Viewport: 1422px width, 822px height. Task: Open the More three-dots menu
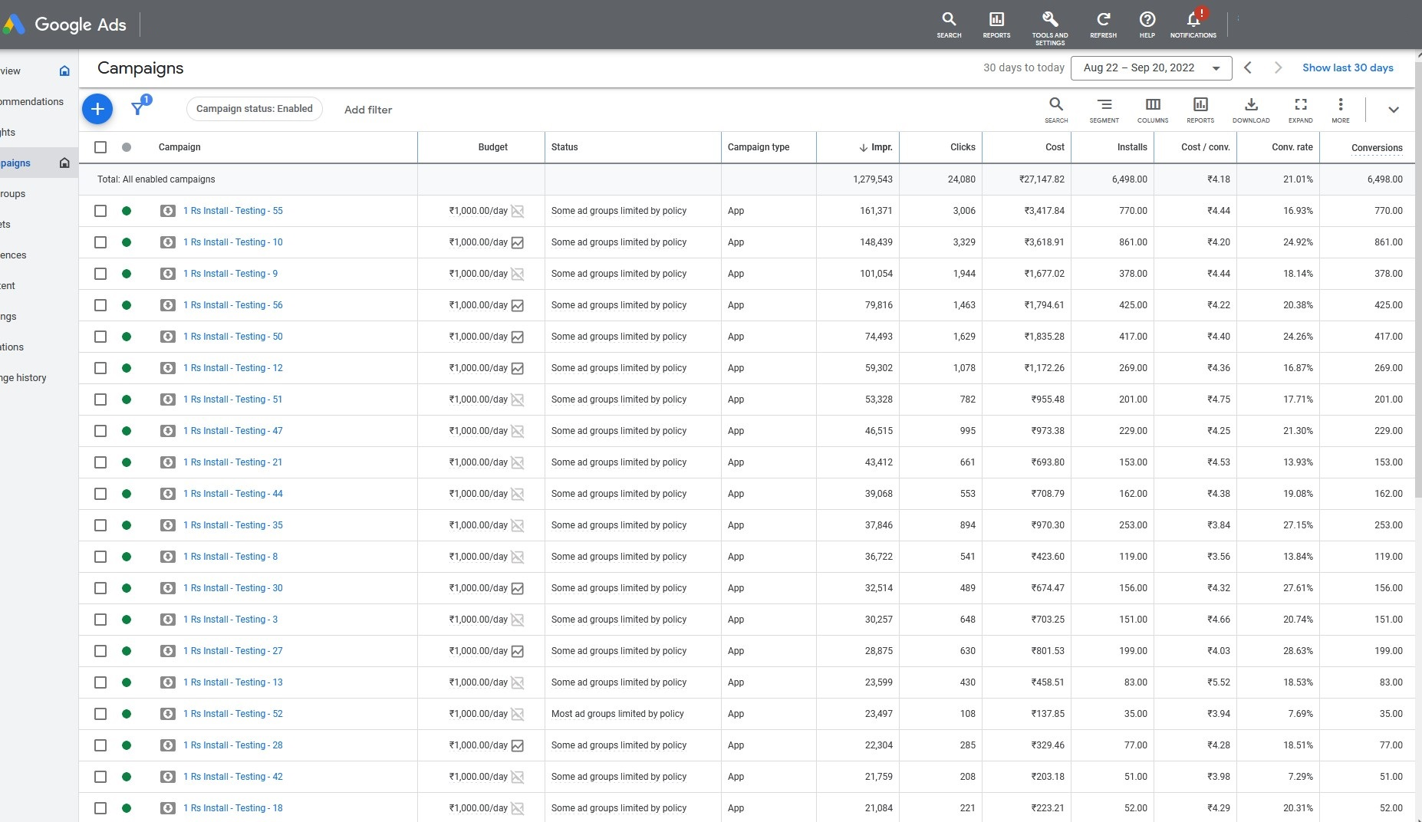1340,109
